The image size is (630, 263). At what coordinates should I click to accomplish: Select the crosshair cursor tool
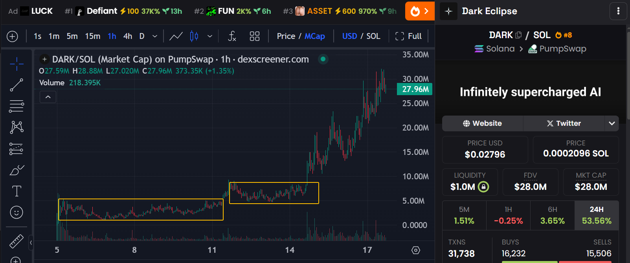[x=17, y=64]
